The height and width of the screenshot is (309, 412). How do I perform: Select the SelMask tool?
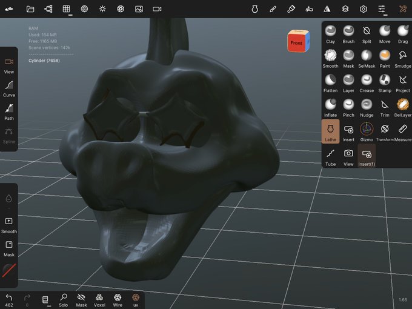367,59
